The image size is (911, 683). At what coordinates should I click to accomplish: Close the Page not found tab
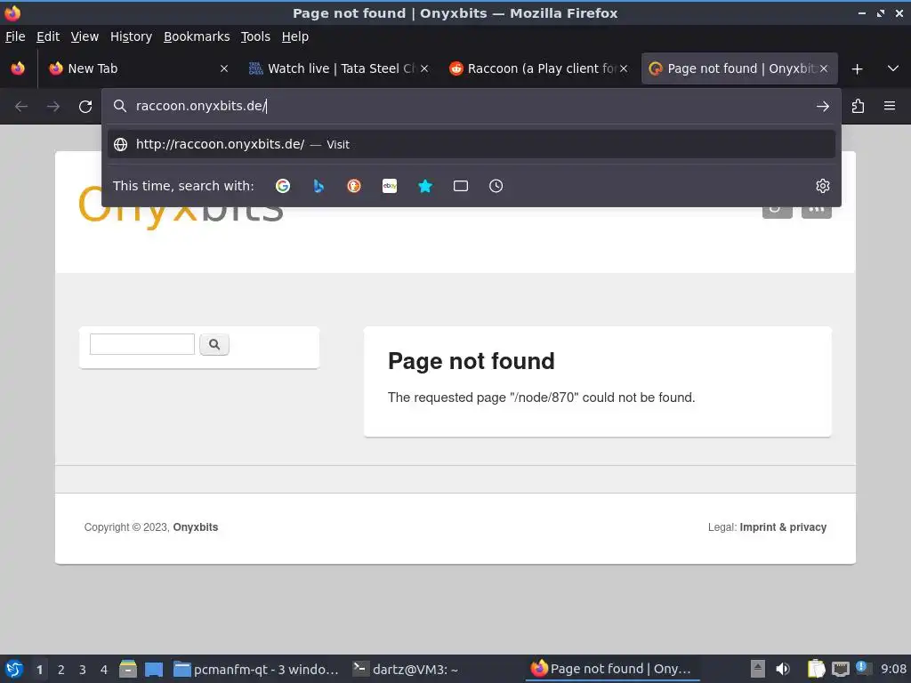(824, 68)
